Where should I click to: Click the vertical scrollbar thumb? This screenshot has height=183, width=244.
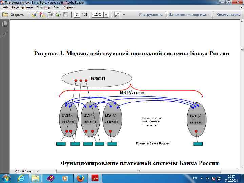pos(242,49)
